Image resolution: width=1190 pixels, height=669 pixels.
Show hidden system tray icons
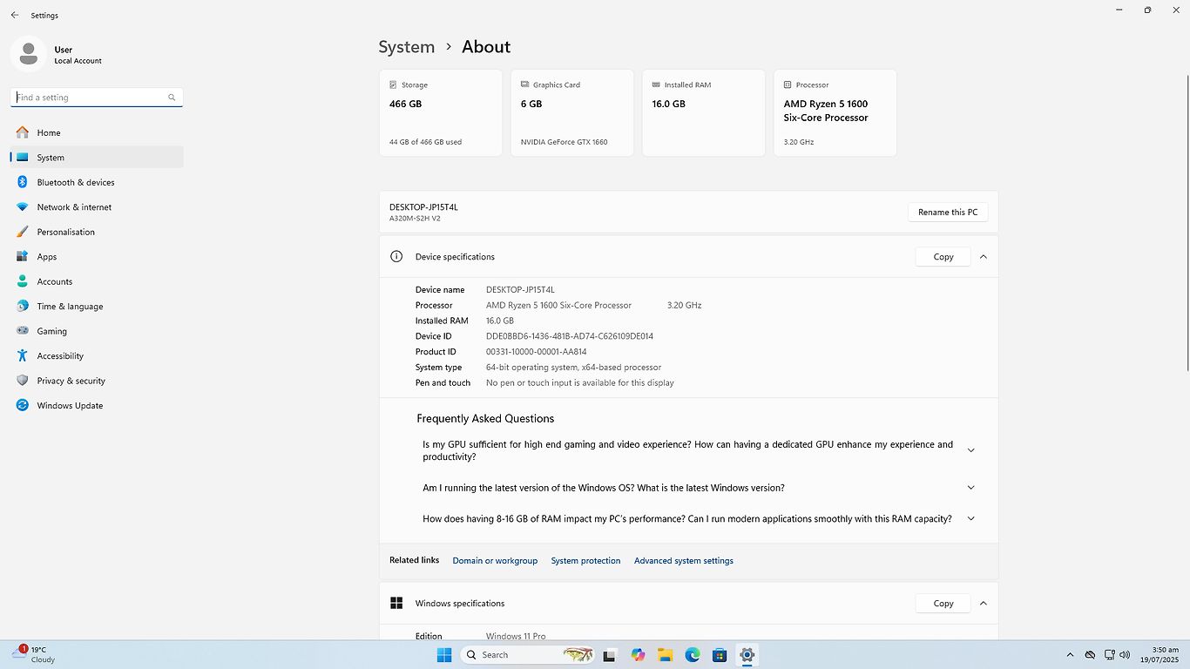1070,655
